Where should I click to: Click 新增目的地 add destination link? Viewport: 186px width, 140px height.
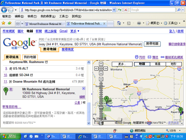[x=12, y=107]
